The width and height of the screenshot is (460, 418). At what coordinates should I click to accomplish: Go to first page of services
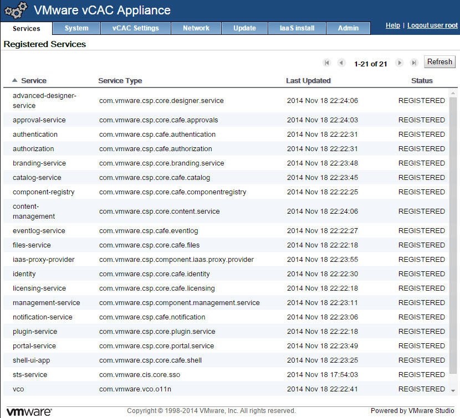click(x=327, y=63)
